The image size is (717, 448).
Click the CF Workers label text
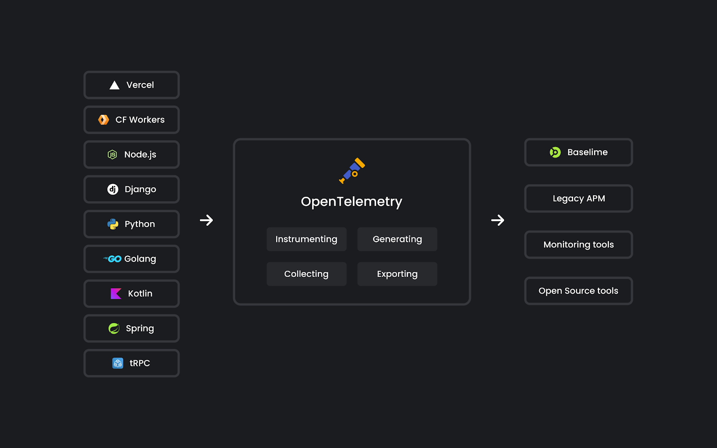140,120
